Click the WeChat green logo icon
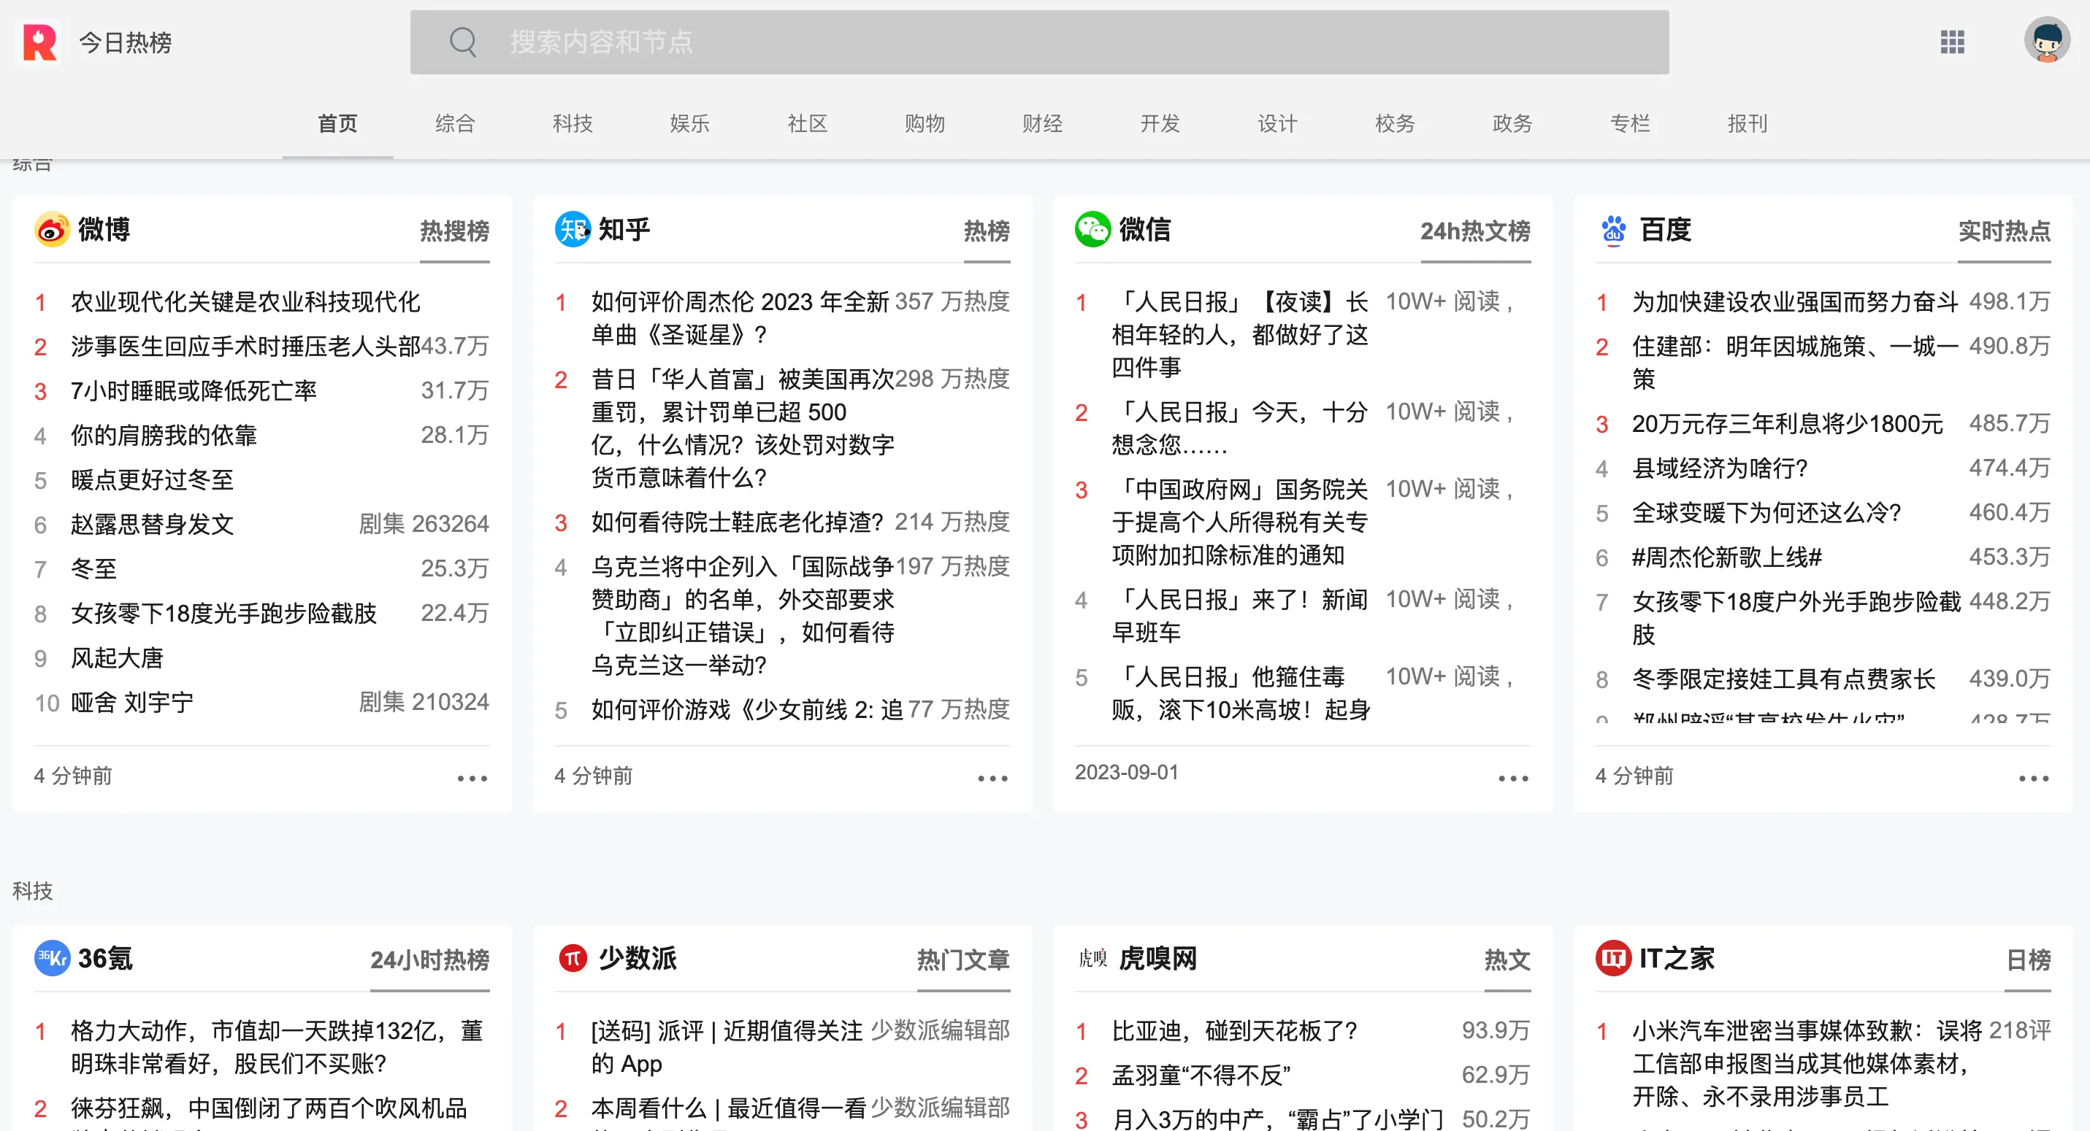This screenshot has height=1131, width=2090. 1093,231
